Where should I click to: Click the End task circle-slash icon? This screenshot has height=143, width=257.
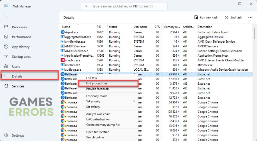click(226, 17)
